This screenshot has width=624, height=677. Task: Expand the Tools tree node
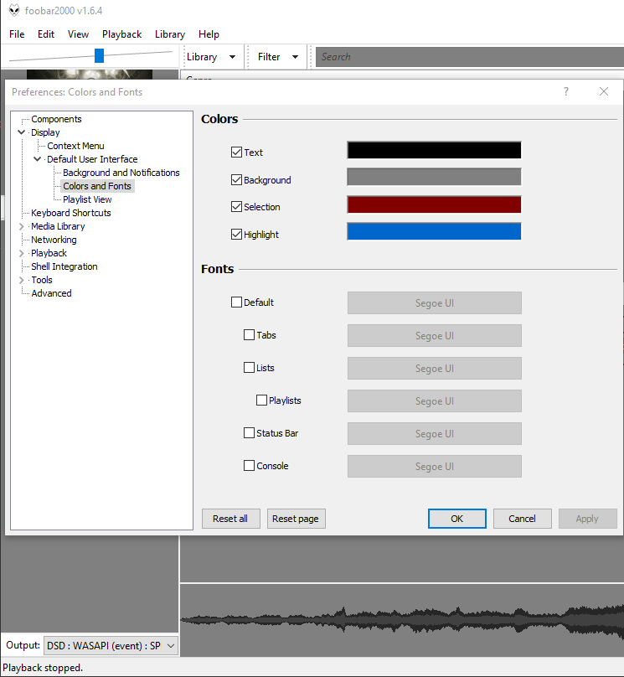pyautogui.click(x=21, y=280)
